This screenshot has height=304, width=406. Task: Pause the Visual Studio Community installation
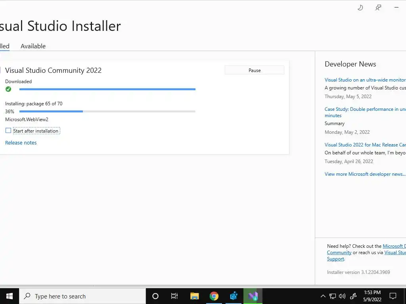[x=255, y=70]
